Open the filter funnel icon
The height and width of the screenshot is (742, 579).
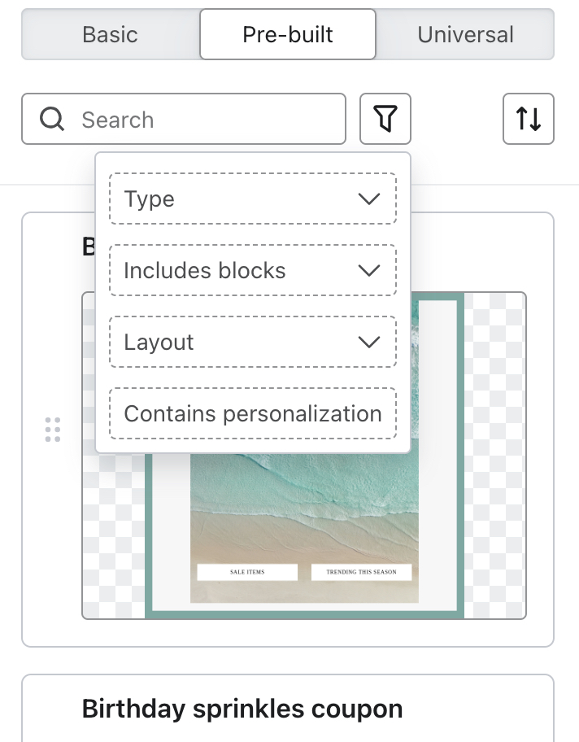click(385, 119)
